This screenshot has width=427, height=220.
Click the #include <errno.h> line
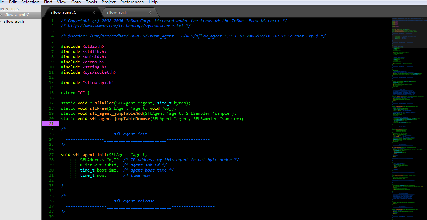point(83,62)
